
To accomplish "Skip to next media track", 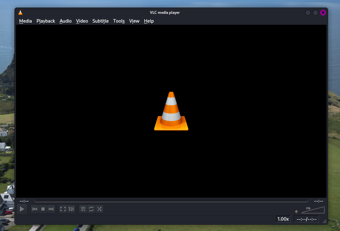I will point(51,209).
